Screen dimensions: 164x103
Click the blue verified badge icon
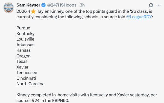click(x=43, y=5)
